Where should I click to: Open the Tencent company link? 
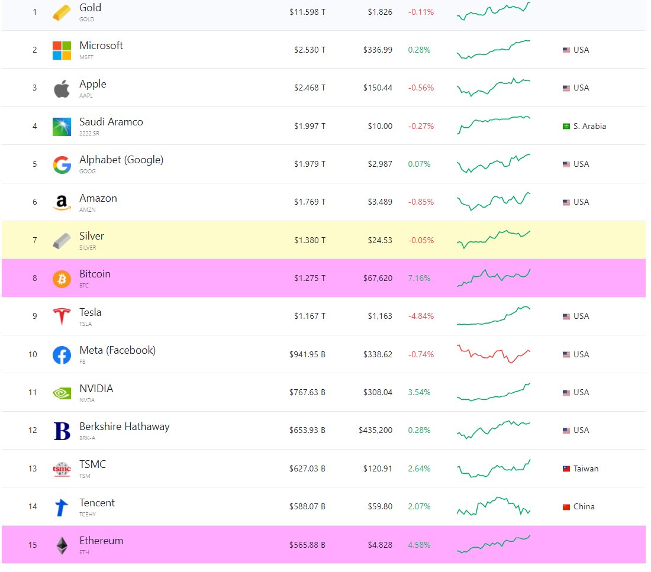tap(96, 503)
